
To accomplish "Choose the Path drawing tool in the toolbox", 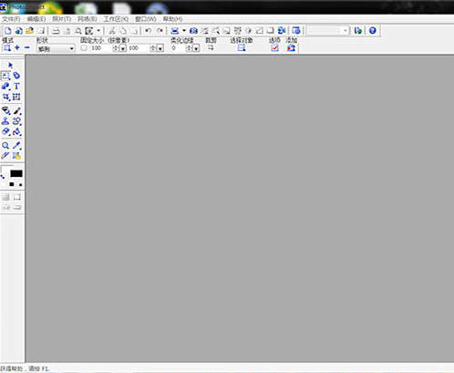I will pyautogui.click(x=5, y=87).
